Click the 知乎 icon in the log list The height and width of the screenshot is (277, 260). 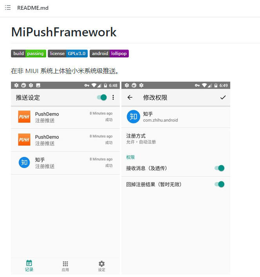[x=24, y=163]
